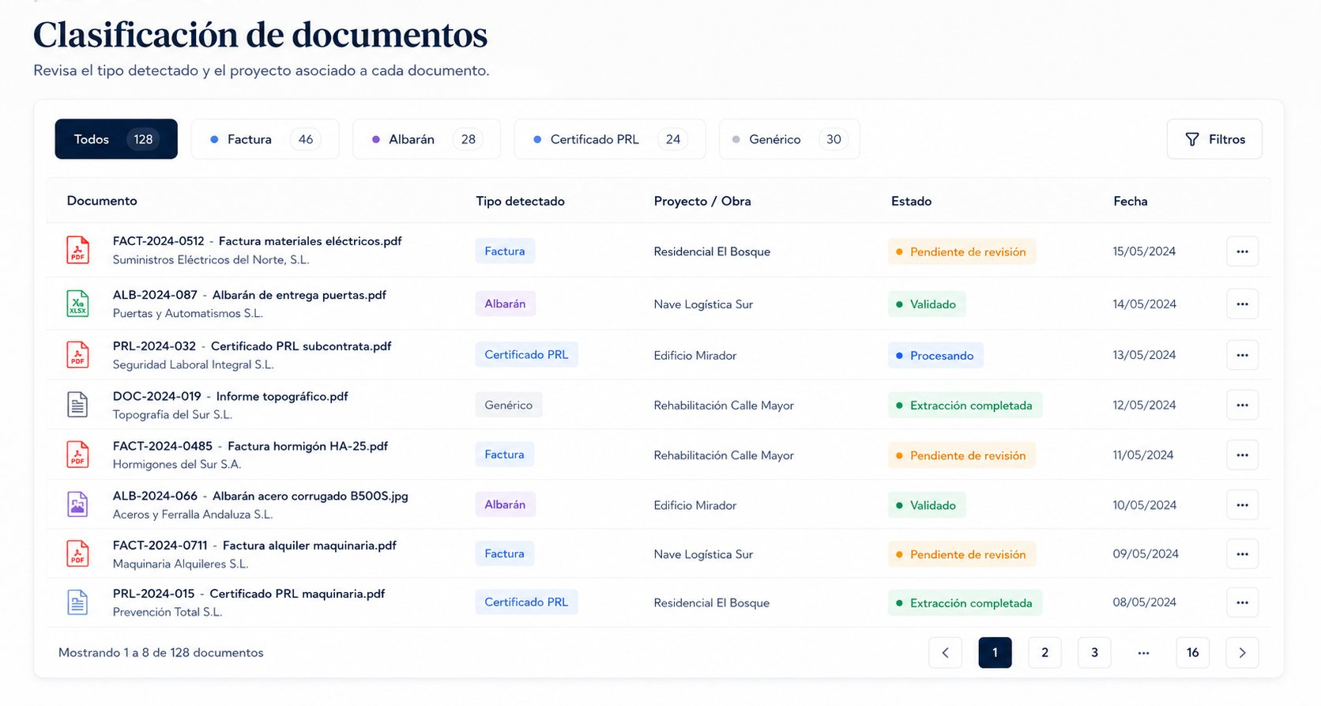Click the Tipo detectado column header
This screenshot has width=1321, height=706.
tap(520, 201)
